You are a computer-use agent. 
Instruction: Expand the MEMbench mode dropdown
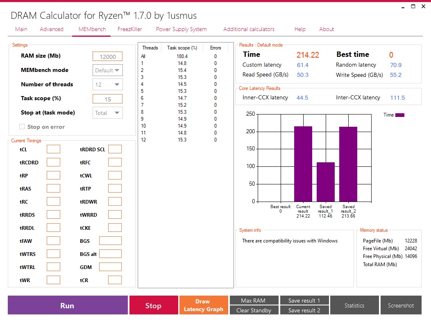[x=107, y=70]
